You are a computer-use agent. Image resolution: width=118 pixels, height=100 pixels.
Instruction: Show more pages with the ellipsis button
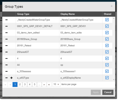40,84
